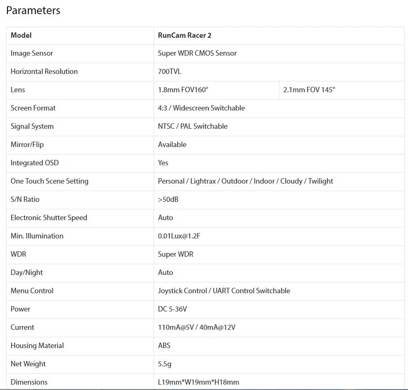Select the L19mm*W19mm*H18mm dimensions value
The width and height of the screenshot is (408, 390).
coord(198,382)
